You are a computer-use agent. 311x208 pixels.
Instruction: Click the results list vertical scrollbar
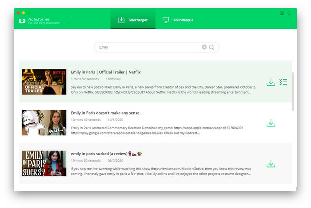(x=293, y=92)
